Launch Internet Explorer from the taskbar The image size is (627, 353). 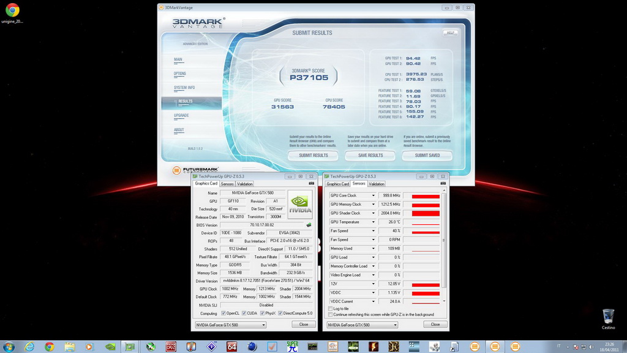coord(29,347)
